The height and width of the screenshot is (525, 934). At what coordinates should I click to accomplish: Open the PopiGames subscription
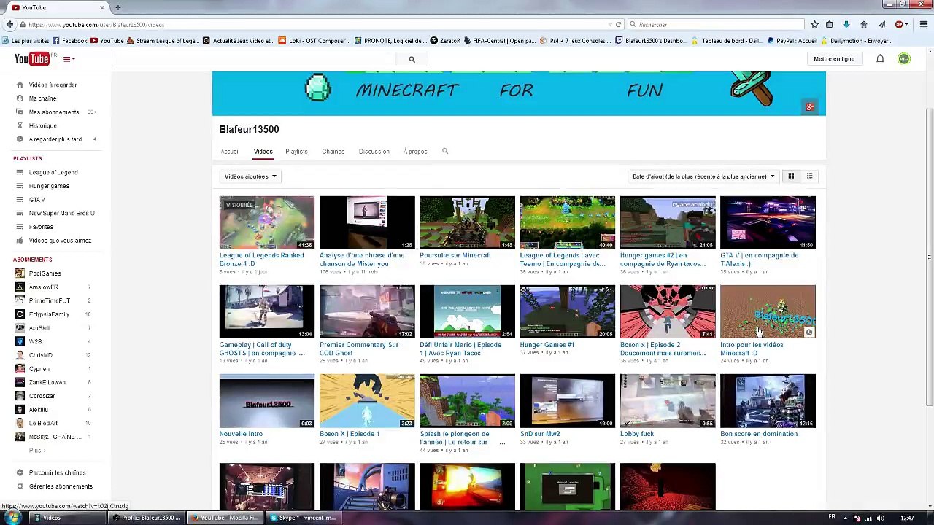point(45,273)
